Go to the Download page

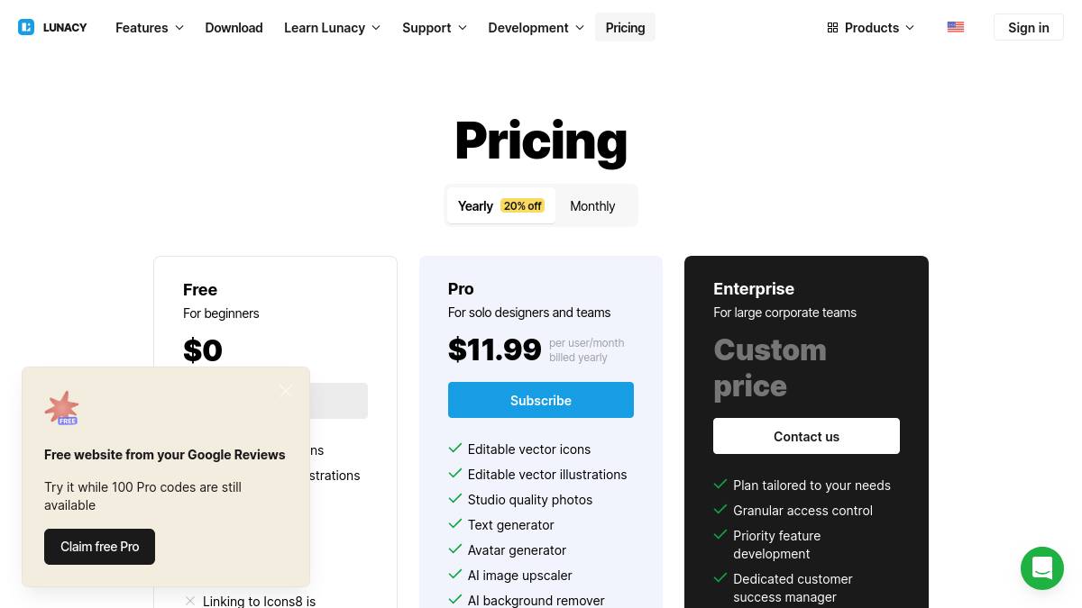tap(234, 28)
